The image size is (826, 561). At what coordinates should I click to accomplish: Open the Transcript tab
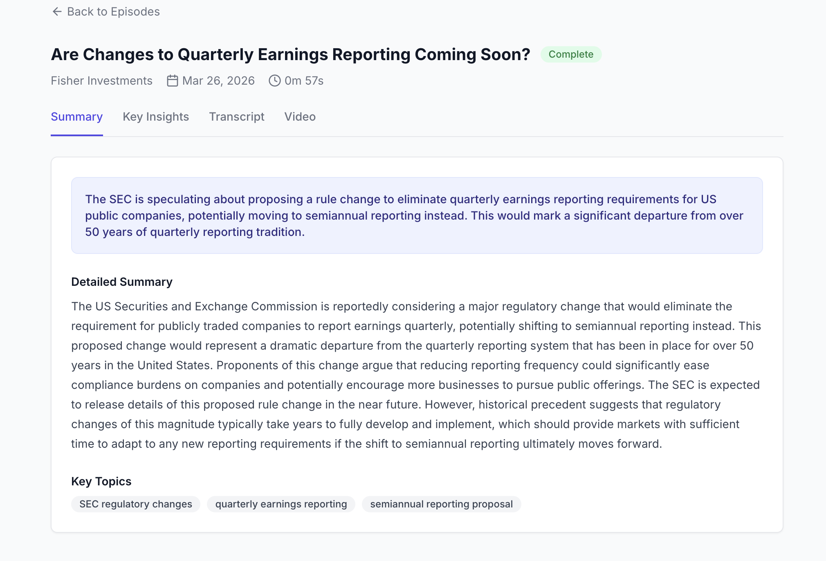click(x=237, y=117)
